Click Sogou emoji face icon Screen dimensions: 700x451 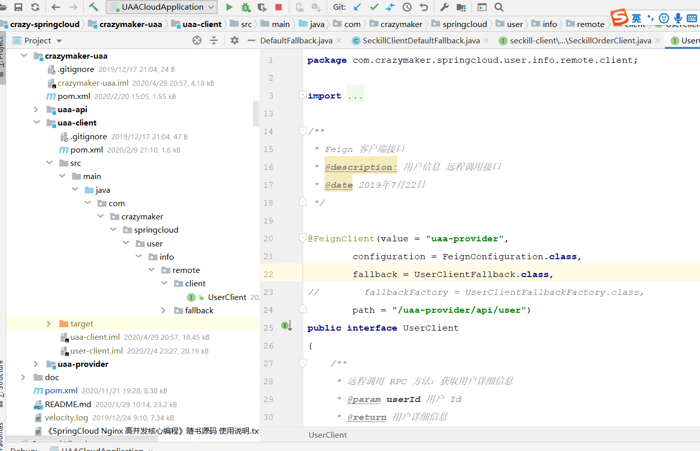click(x=664, y=17)
